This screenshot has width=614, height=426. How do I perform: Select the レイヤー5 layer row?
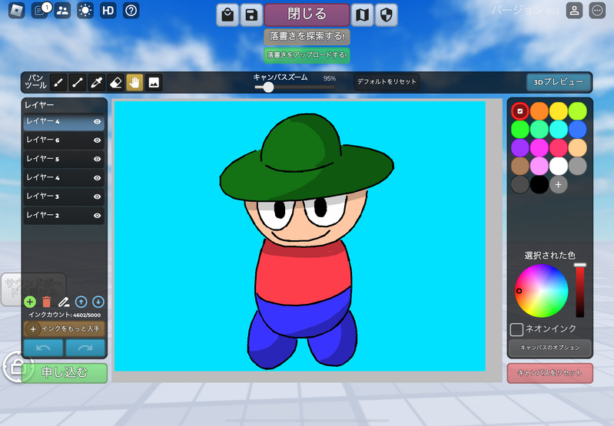click(64, 159)
